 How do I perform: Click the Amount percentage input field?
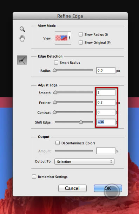[x=106, y=151]
